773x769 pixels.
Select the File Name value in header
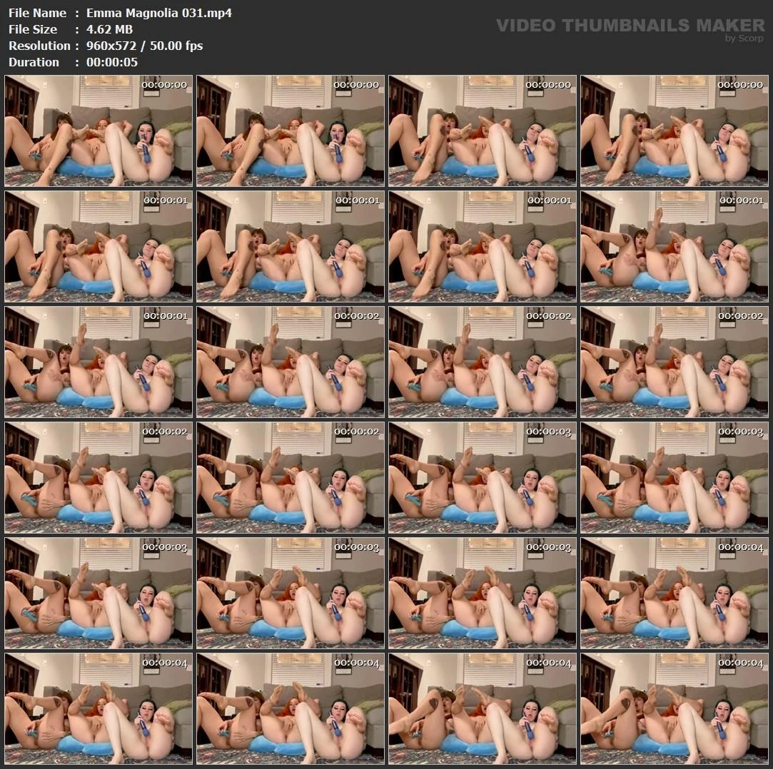(x=158, y=13)
